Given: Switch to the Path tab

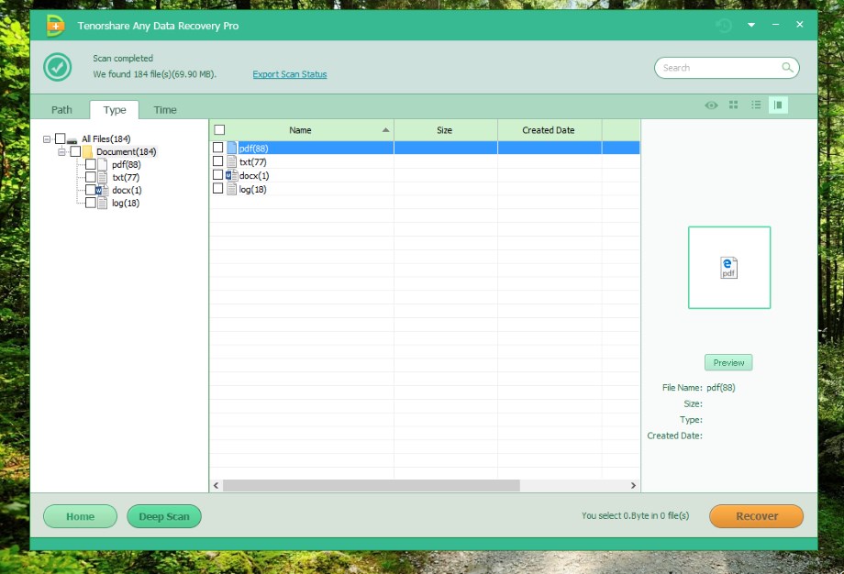Looking at the screenshot, I should coord(61,110).
